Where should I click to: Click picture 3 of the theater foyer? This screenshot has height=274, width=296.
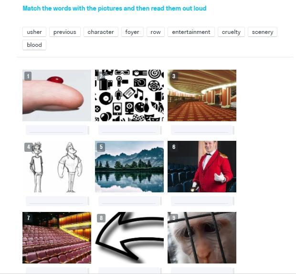[x=202, y=95]
